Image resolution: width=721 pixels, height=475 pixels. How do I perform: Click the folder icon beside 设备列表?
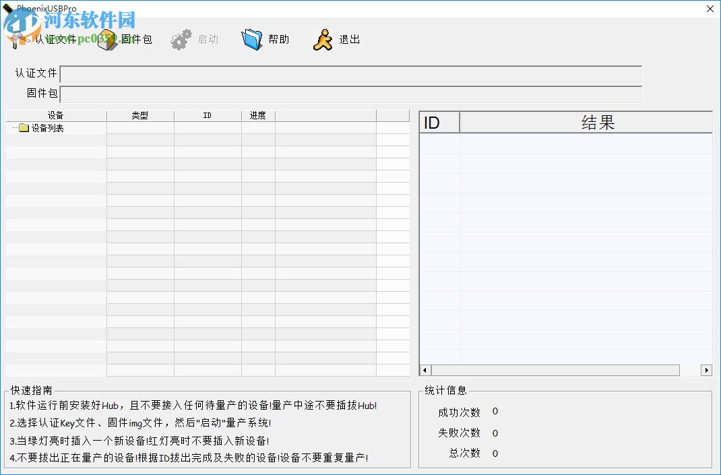click(23, 128)
